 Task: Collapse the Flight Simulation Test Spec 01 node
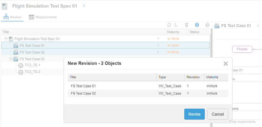click(6, 39)
